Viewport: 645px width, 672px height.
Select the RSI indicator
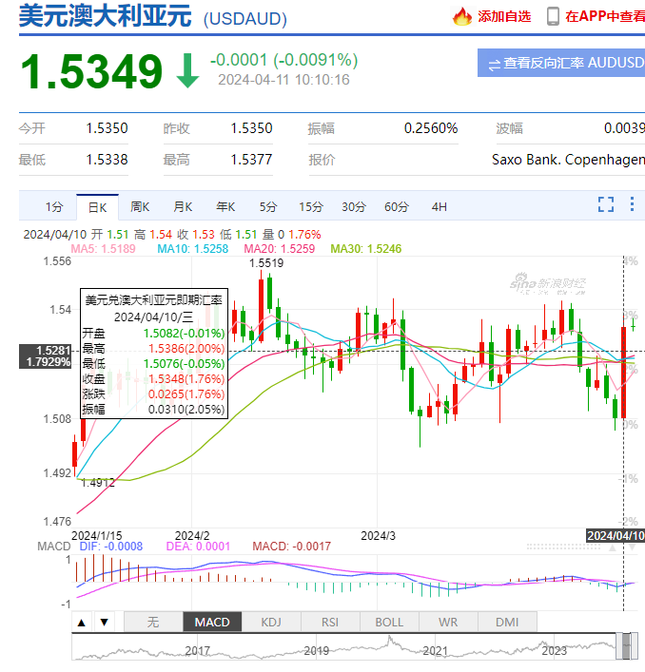[329, 623]
